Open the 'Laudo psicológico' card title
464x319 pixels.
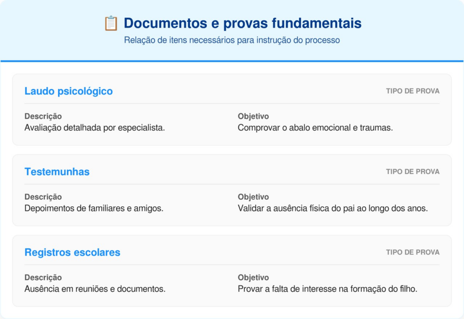(68, 91)
